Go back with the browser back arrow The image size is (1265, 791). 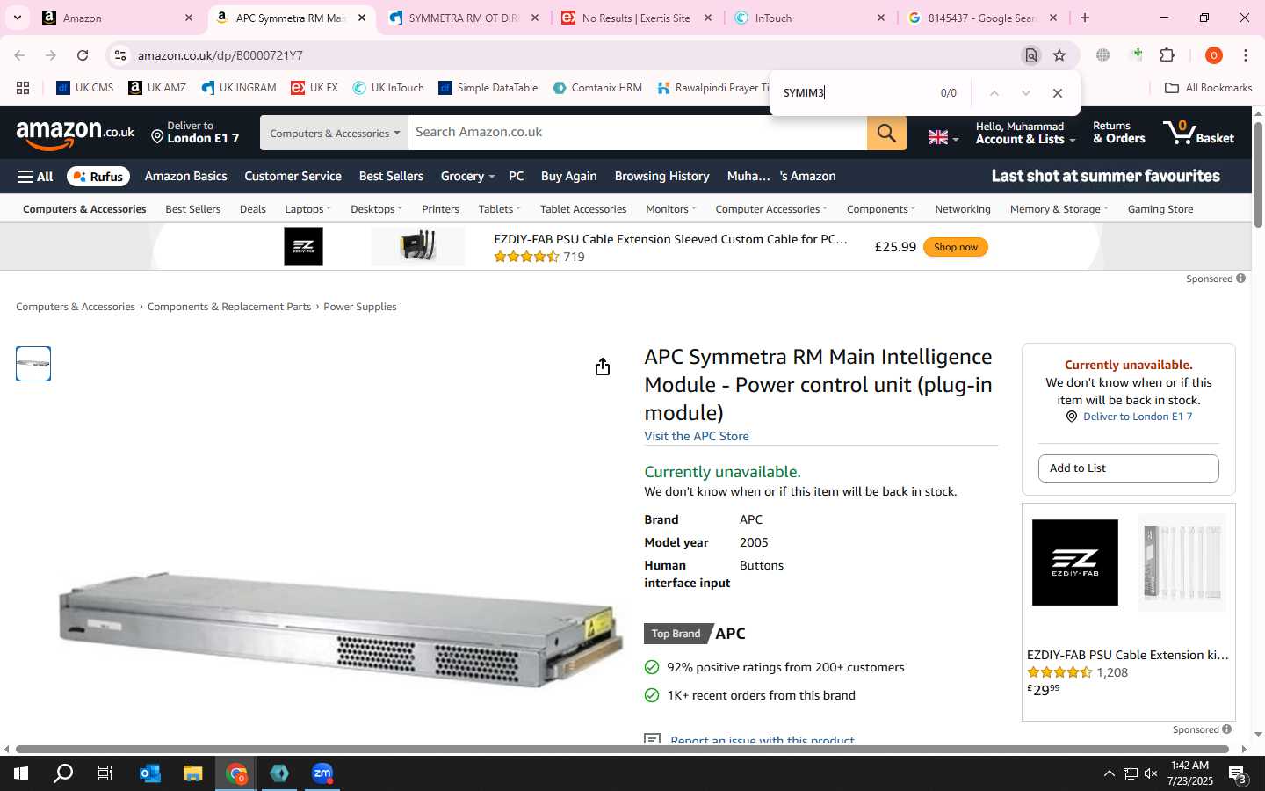tap(19, 55)
